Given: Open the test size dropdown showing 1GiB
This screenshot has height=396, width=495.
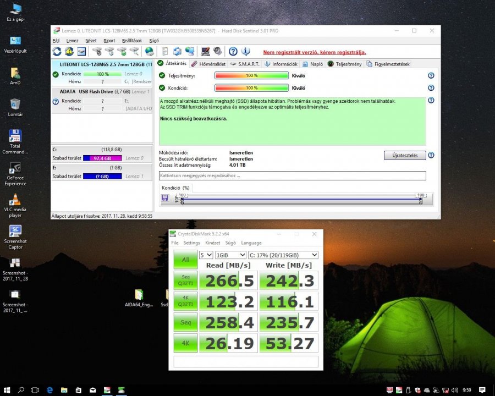Looking at the screenshot, I should pos(230,255).
